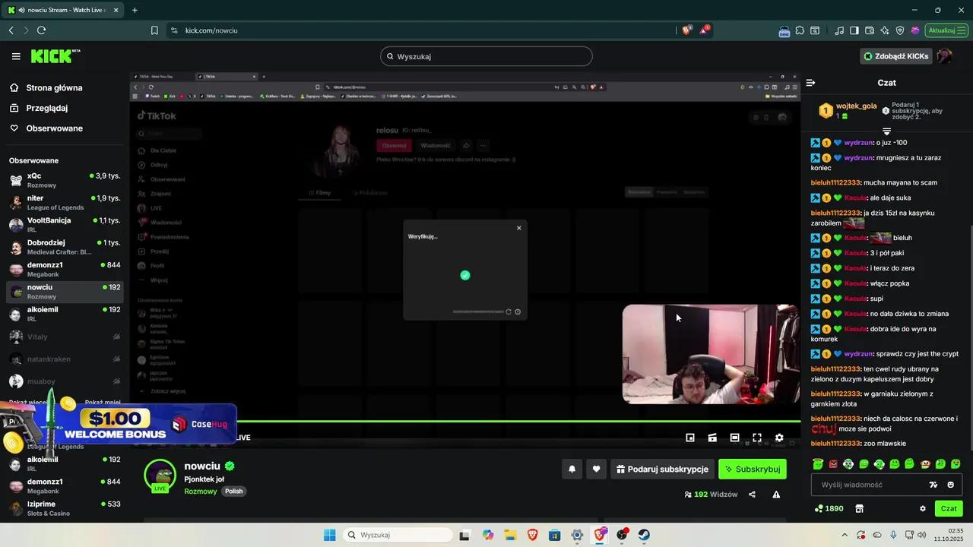Toggle follow heart button for nowciu
This screenshot has width=973, height=547.
(596, 470)
